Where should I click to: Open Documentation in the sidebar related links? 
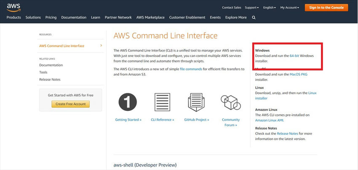click(51, 65)
